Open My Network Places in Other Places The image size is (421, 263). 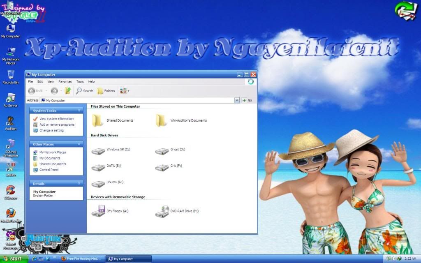(49, 152)
